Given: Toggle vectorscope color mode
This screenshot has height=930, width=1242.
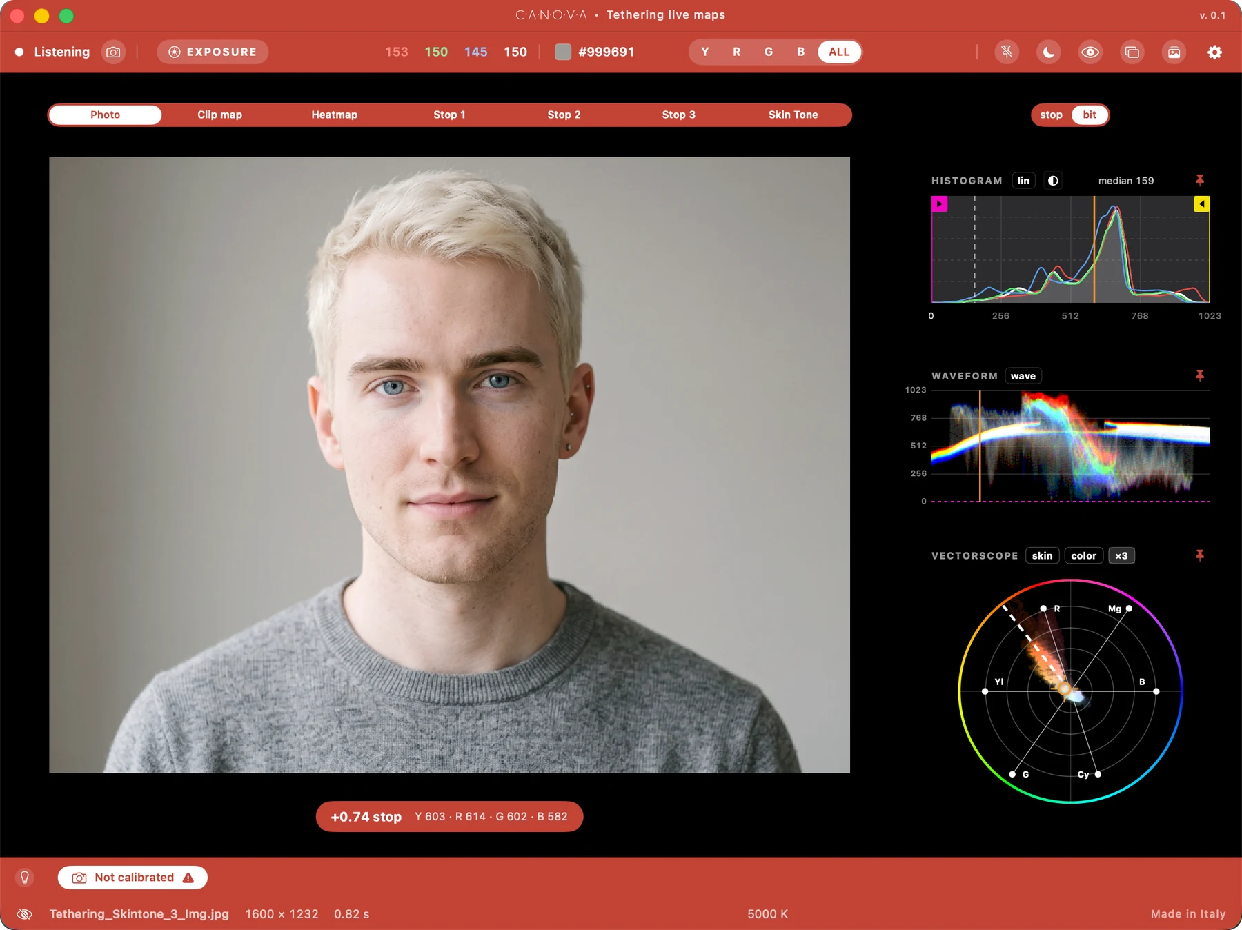Looking at the screenshot, I should click(x=1083, y=556).
